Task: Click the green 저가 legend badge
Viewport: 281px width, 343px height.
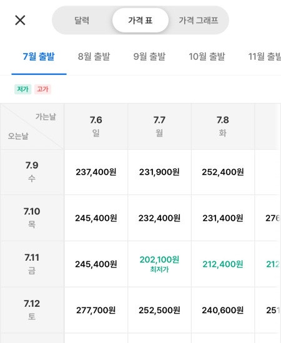Action: (x=22, y=89)
